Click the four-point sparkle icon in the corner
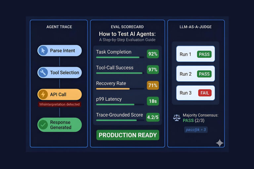The image size is (254, 169). pos(220,143)
